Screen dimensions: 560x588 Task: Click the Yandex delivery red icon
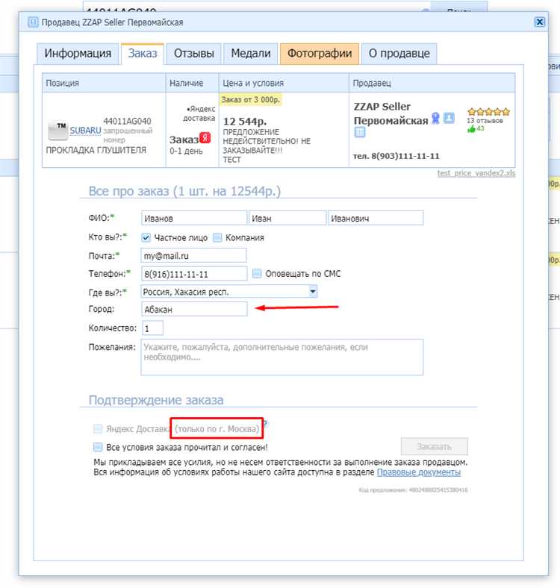point(205,139)
